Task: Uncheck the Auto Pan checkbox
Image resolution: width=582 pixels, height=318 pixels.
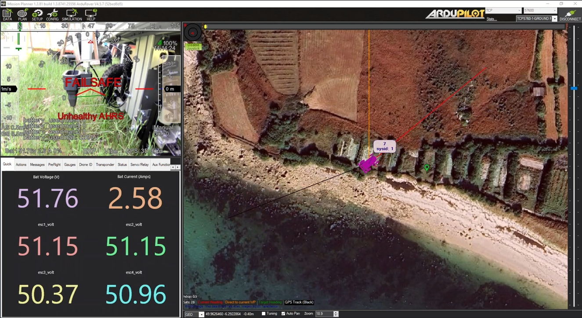Action: [283, 314]
